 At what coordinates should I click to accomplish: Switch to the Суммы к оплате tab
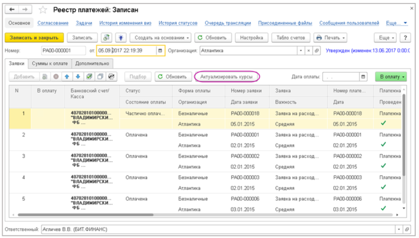pos(50,63)
